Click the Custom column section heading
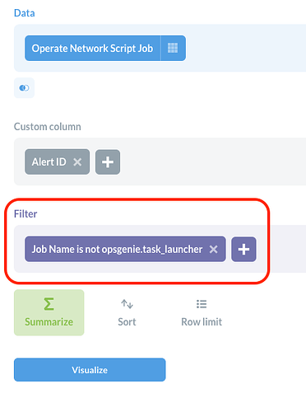 pyautogui.click(x=48, y=127)
